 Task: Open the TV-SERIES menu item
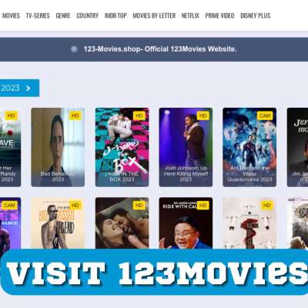click(38, 15)
